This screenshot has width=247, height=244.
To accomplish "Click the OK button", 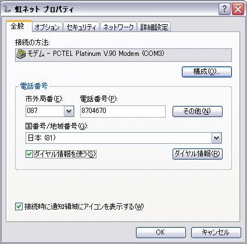I will click(x=161, y=232).
